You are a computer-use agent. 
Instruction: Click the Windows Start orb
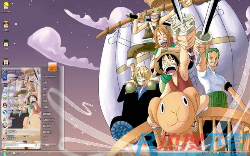[4, 153]
